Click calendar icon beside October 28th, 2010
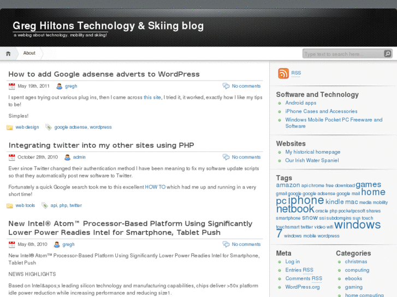 point(11,157)
